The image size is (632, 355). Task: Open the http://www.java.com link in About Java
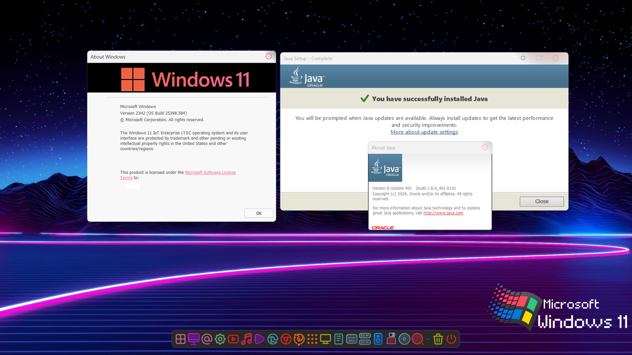pyautogui.click(x=443, y=213)
